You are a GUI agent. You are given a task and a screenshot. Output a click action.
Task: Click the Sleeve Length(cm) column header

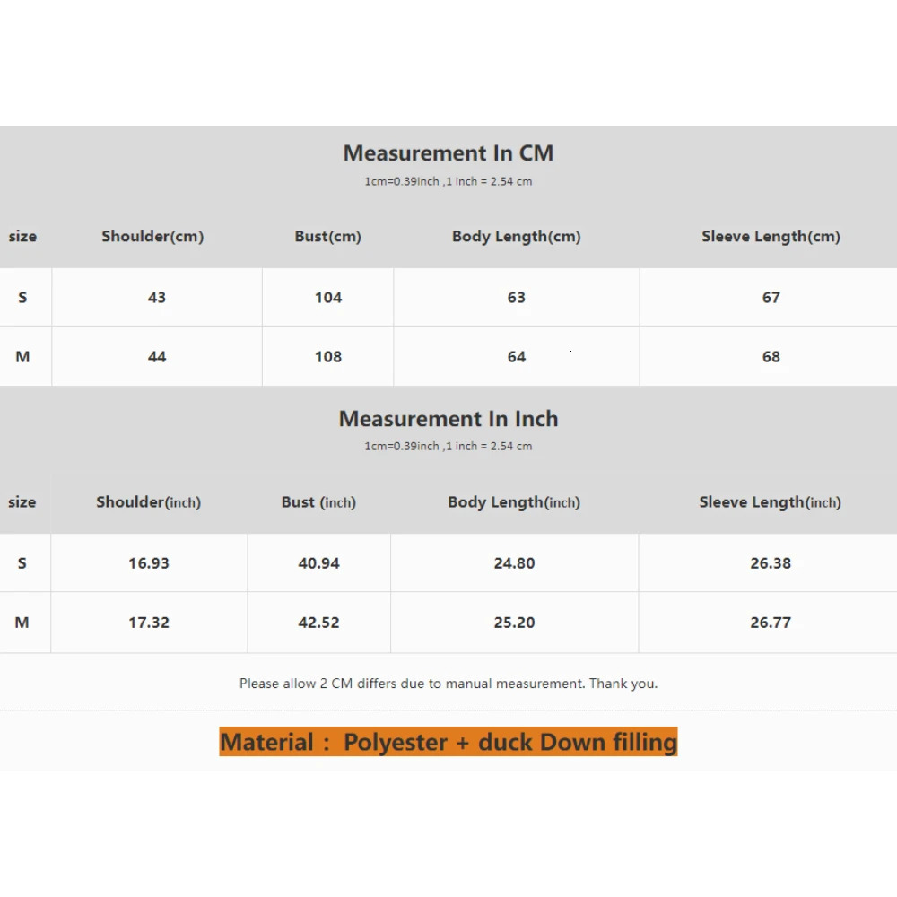coord(771,237)
